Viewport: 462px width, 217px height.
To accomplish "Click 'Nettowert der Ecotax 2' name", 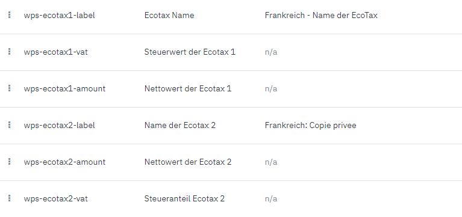I will tap(188, 162).
